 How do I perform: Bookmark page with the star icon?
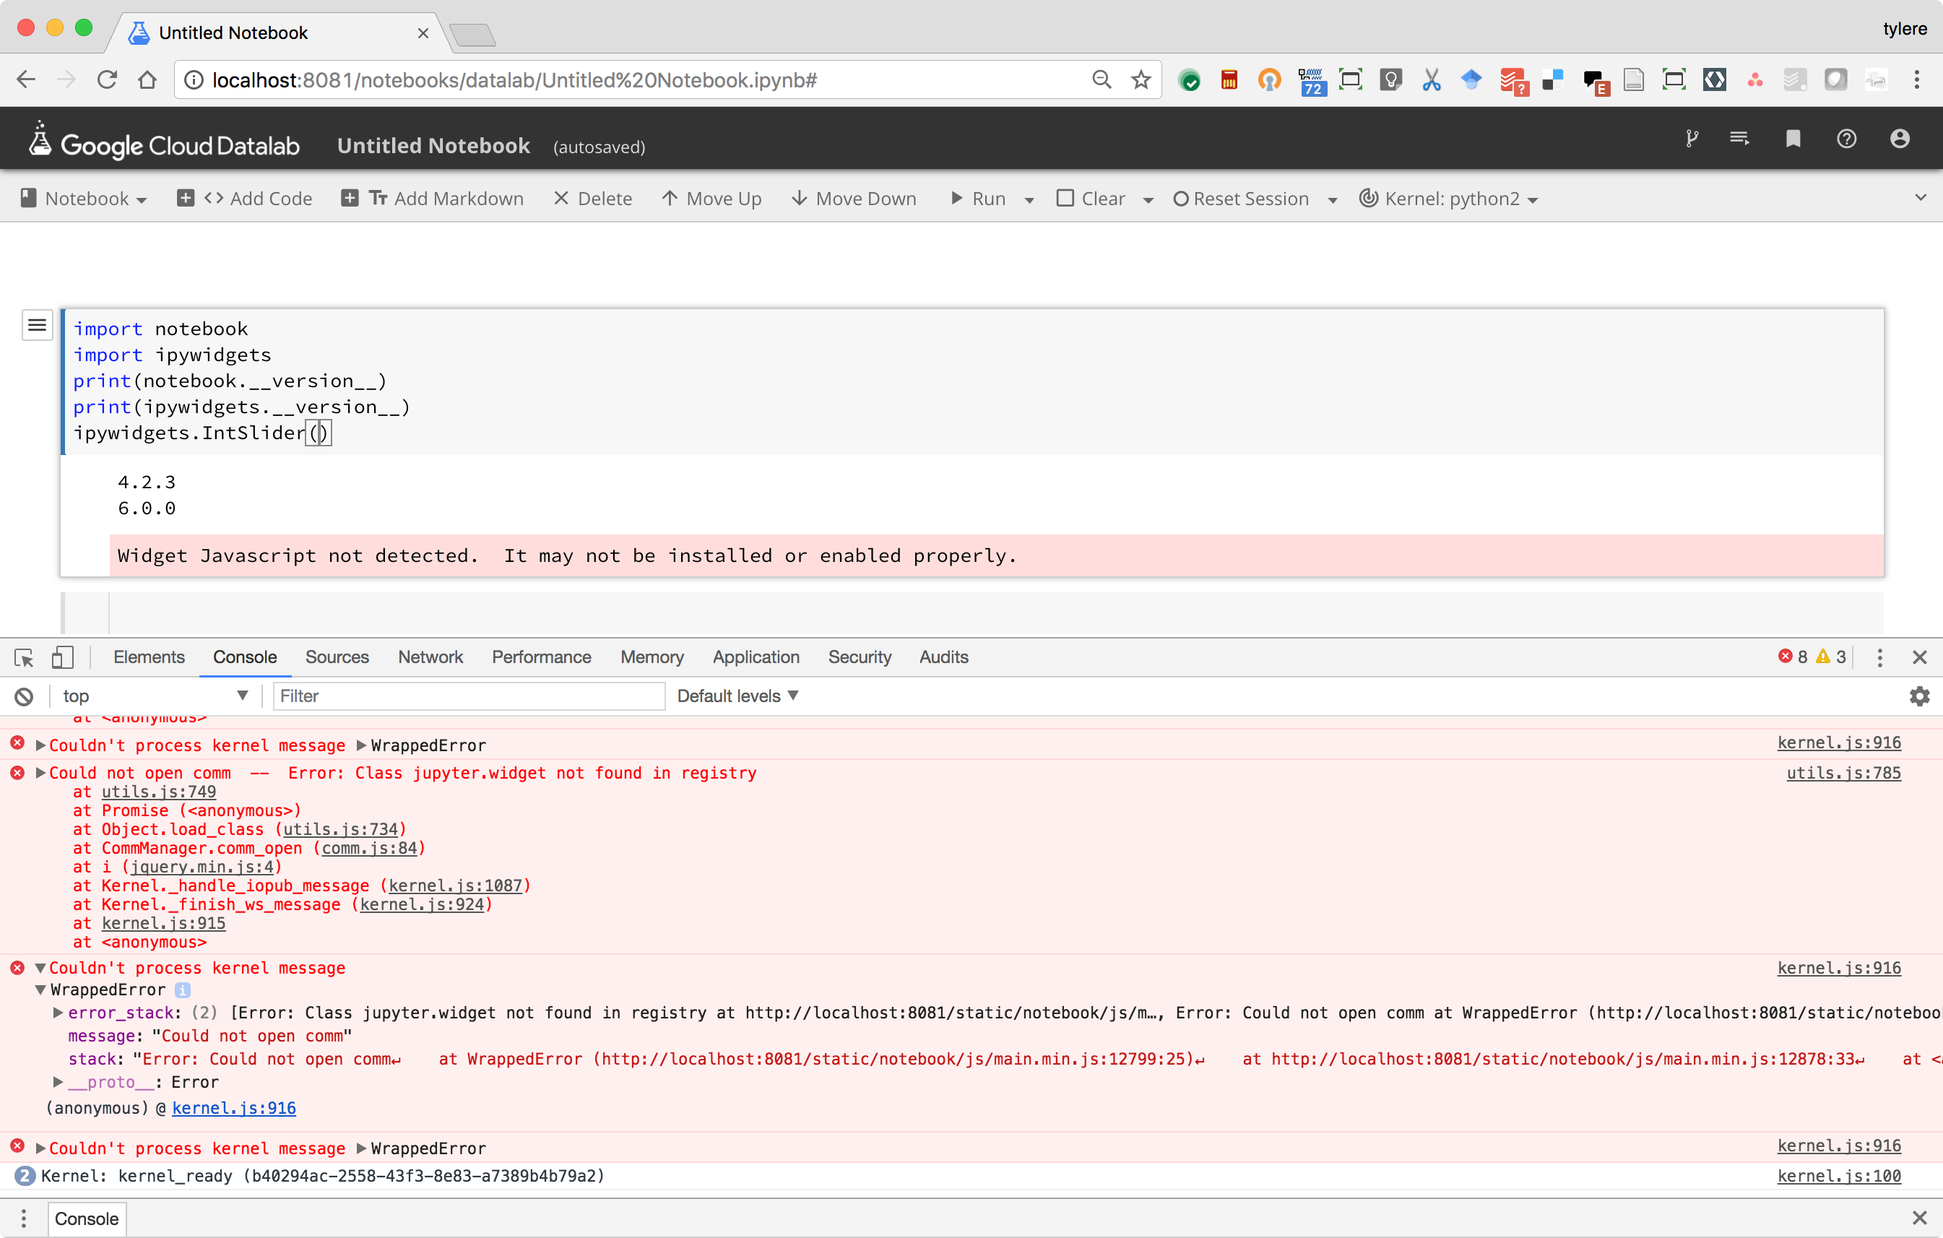(1140, 80)
